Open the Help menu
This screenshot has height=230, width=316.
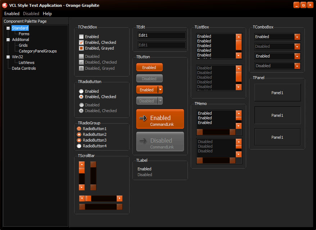point(47,14)
